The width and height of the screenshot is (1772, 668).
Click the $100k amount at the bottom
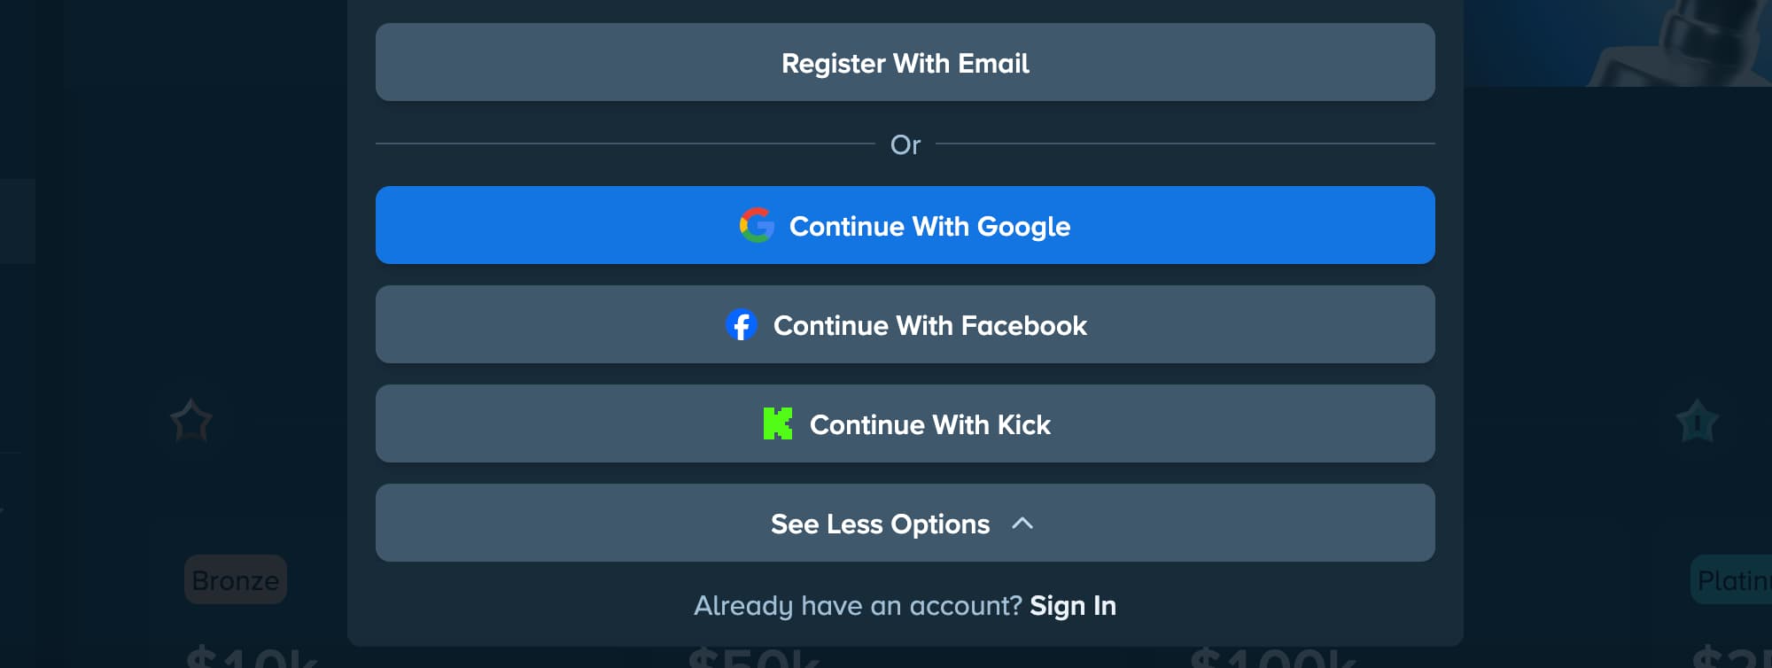pos(1272,656)
